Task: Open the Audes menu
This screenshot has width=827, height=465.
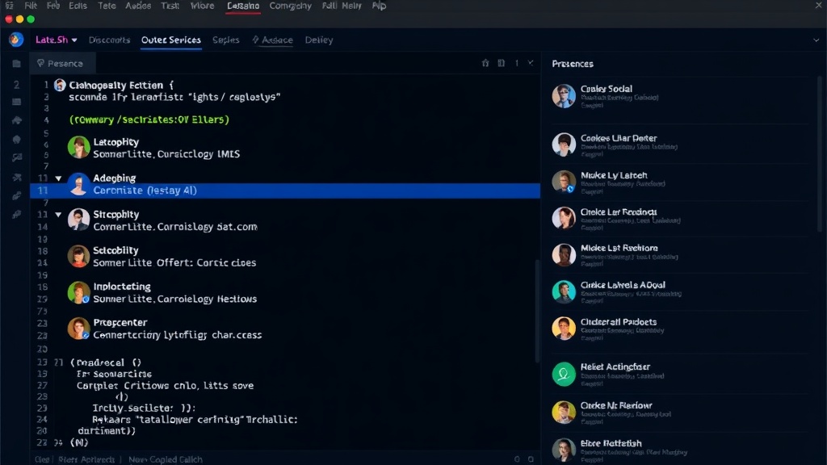Action: coord(138,6)
